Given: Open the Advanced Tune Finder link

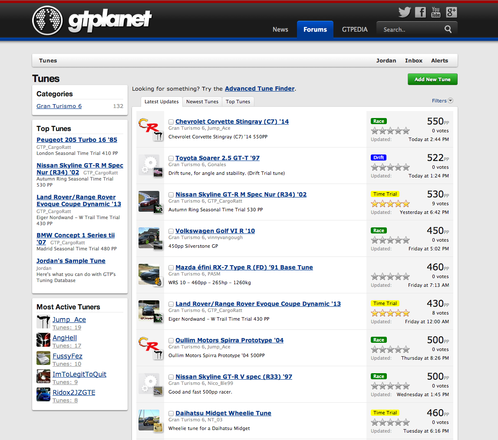Looking at the screenshot, I should click(x=260, y=89).
